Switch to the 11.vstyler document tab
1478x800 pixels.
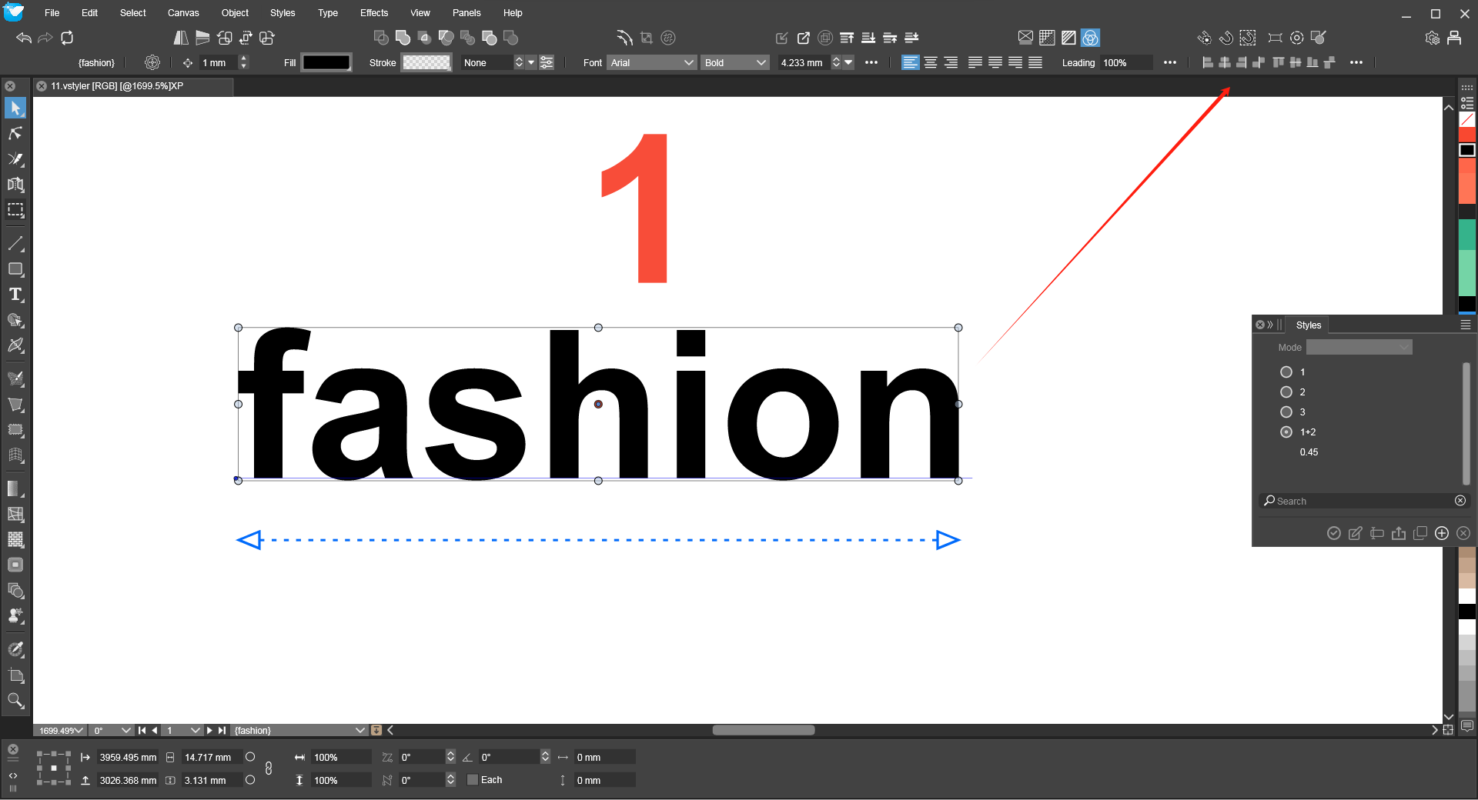click(x=117, y=86)
